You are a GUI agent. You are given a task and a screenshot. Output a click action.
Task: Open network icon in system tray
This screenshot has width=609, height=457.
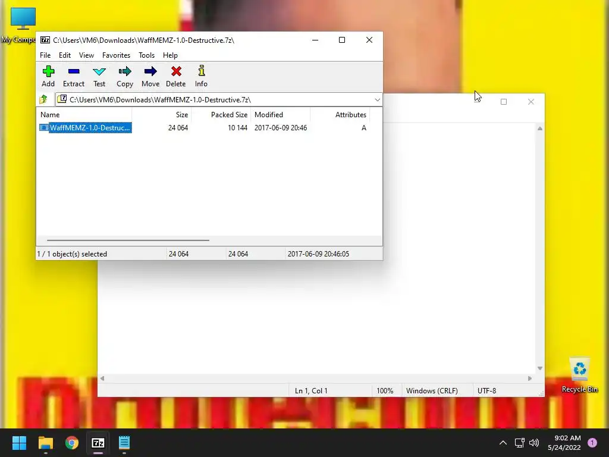coord(519,443)
